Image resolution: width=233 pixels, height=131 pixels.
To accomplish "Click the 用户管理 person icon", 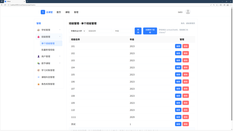I will click(x=38, y=56).
